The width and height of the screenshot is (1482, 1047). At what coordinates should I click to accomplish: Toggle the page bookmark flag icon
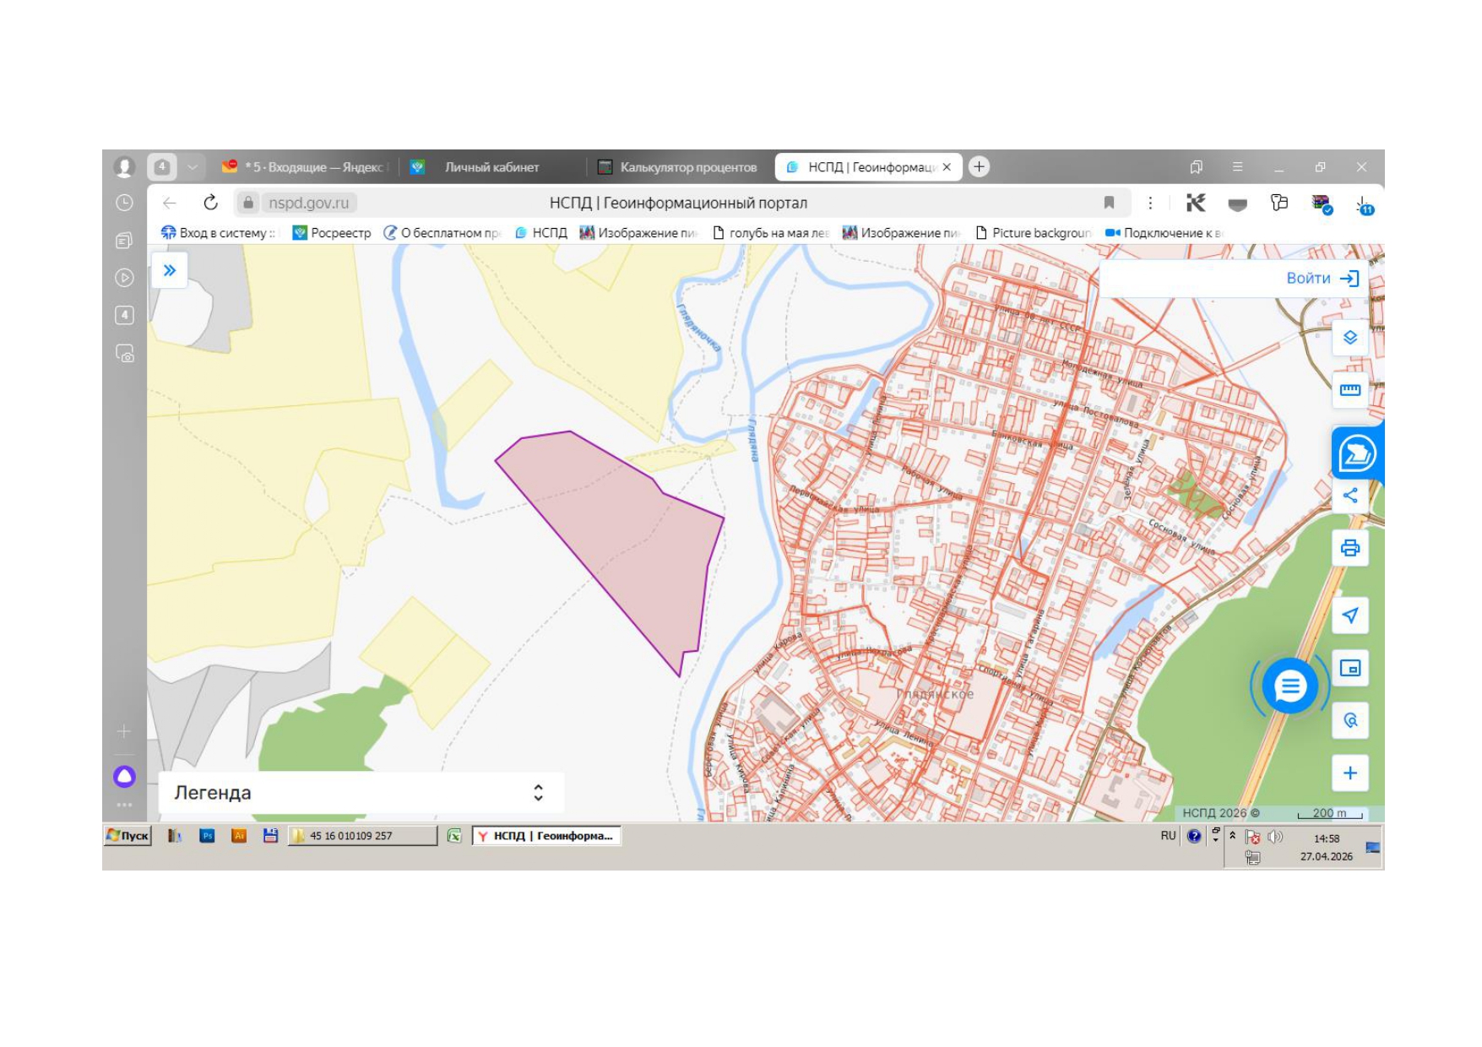[1109, 203]
